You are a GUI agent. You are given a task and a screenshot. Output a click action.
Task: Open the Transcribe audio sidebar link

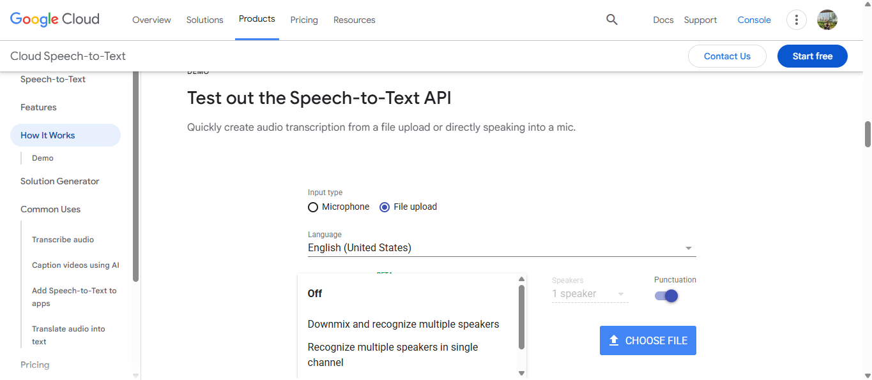click(x=63, y=239)
